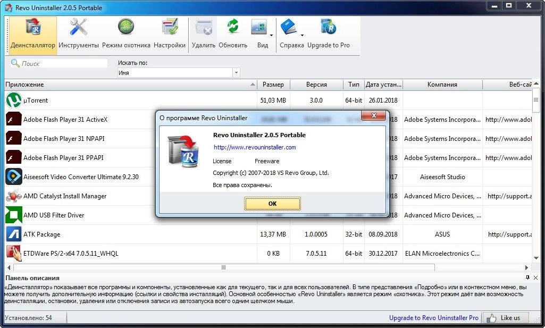Screen dimensions: 545x328
Task: Click ETDWare date 30.12.2017 cell
Action: pyautogui.click(x=383, y=253)
